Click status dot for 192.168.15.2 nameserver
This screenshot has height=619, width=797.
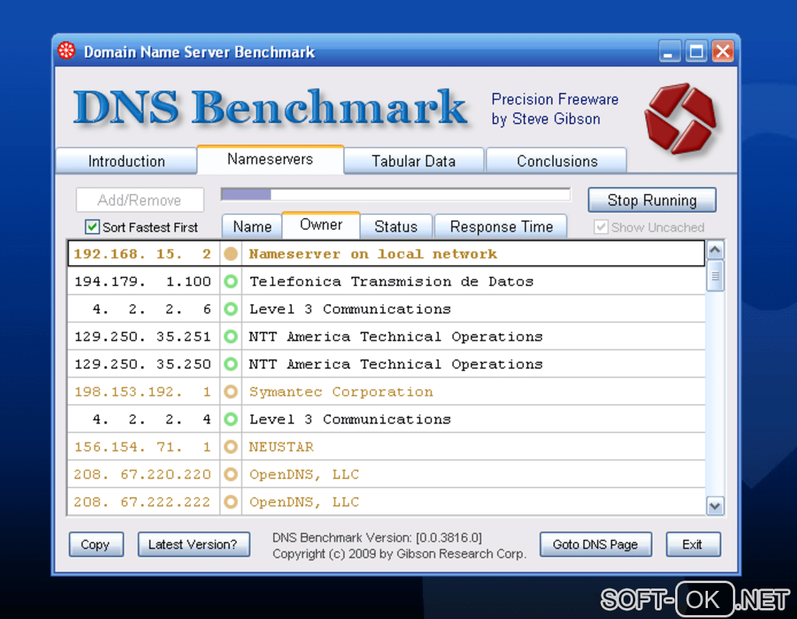(231, 253)
